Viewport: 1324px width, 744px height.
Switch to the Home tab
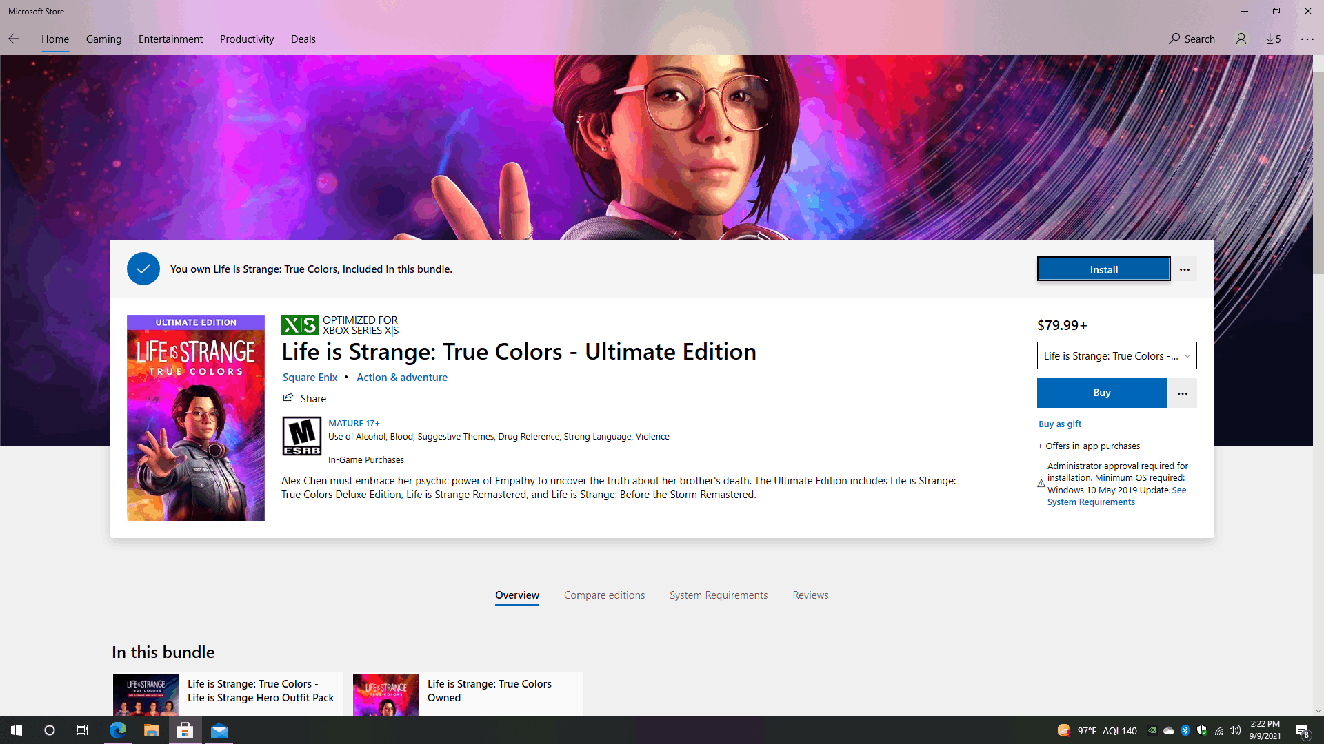55,39
